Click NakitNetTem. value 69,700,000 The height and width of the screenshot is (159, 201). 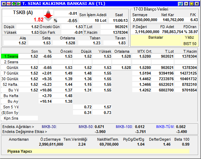(x=109, y=144)
